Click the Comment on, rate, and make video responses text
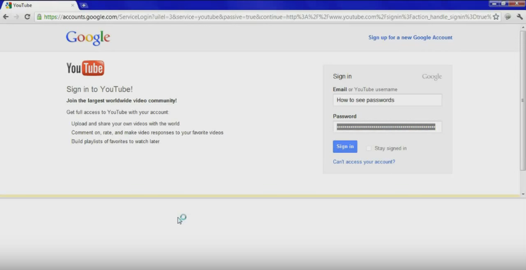The image size is (526, 270). click(x=148, y=133)
